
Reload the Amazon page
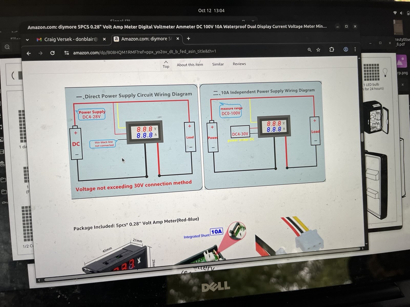click(53, 53)
